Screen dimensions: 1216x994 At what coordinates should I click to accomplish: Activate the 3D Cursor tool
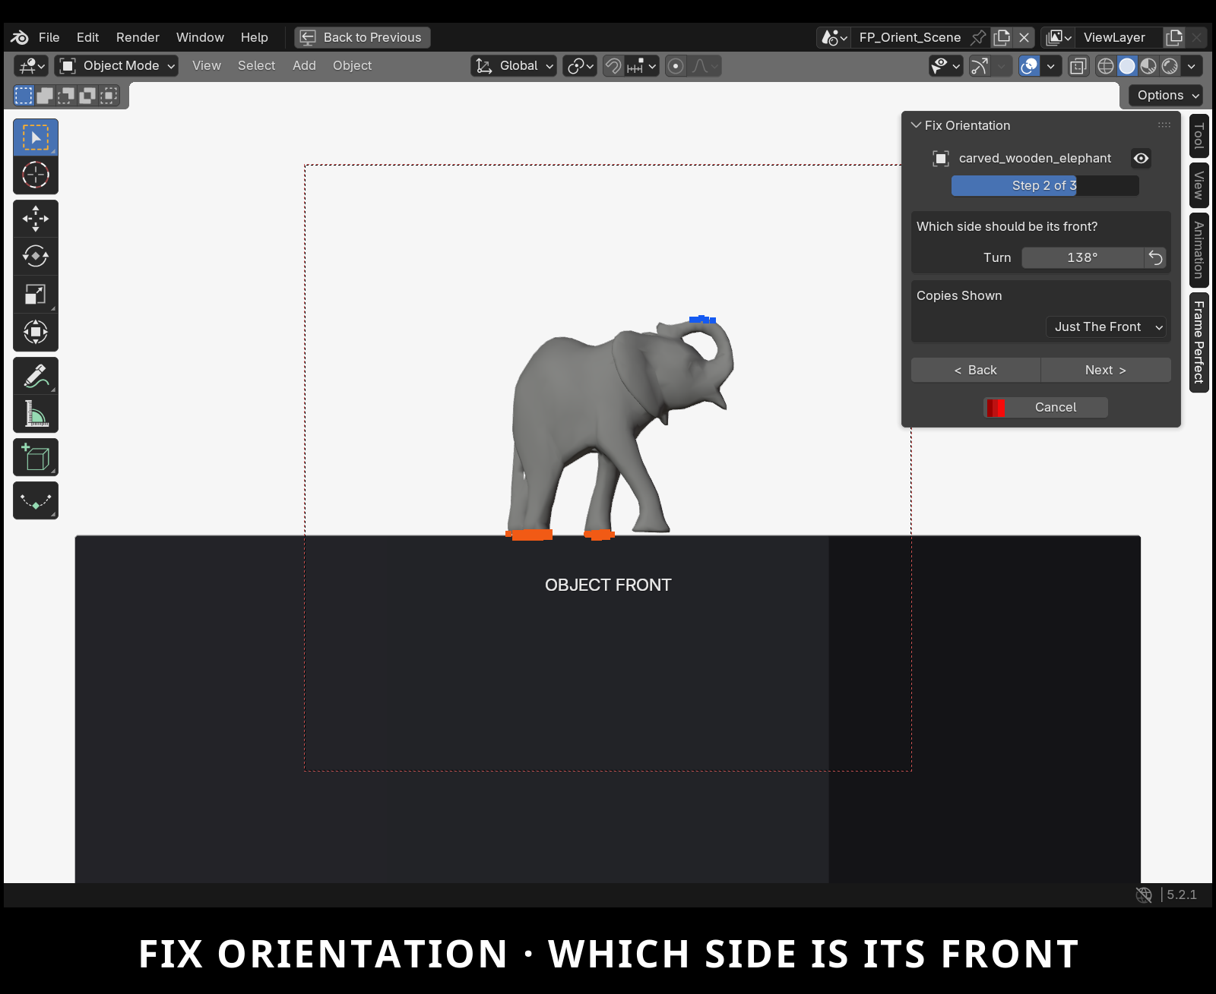[x=36, y=175]
